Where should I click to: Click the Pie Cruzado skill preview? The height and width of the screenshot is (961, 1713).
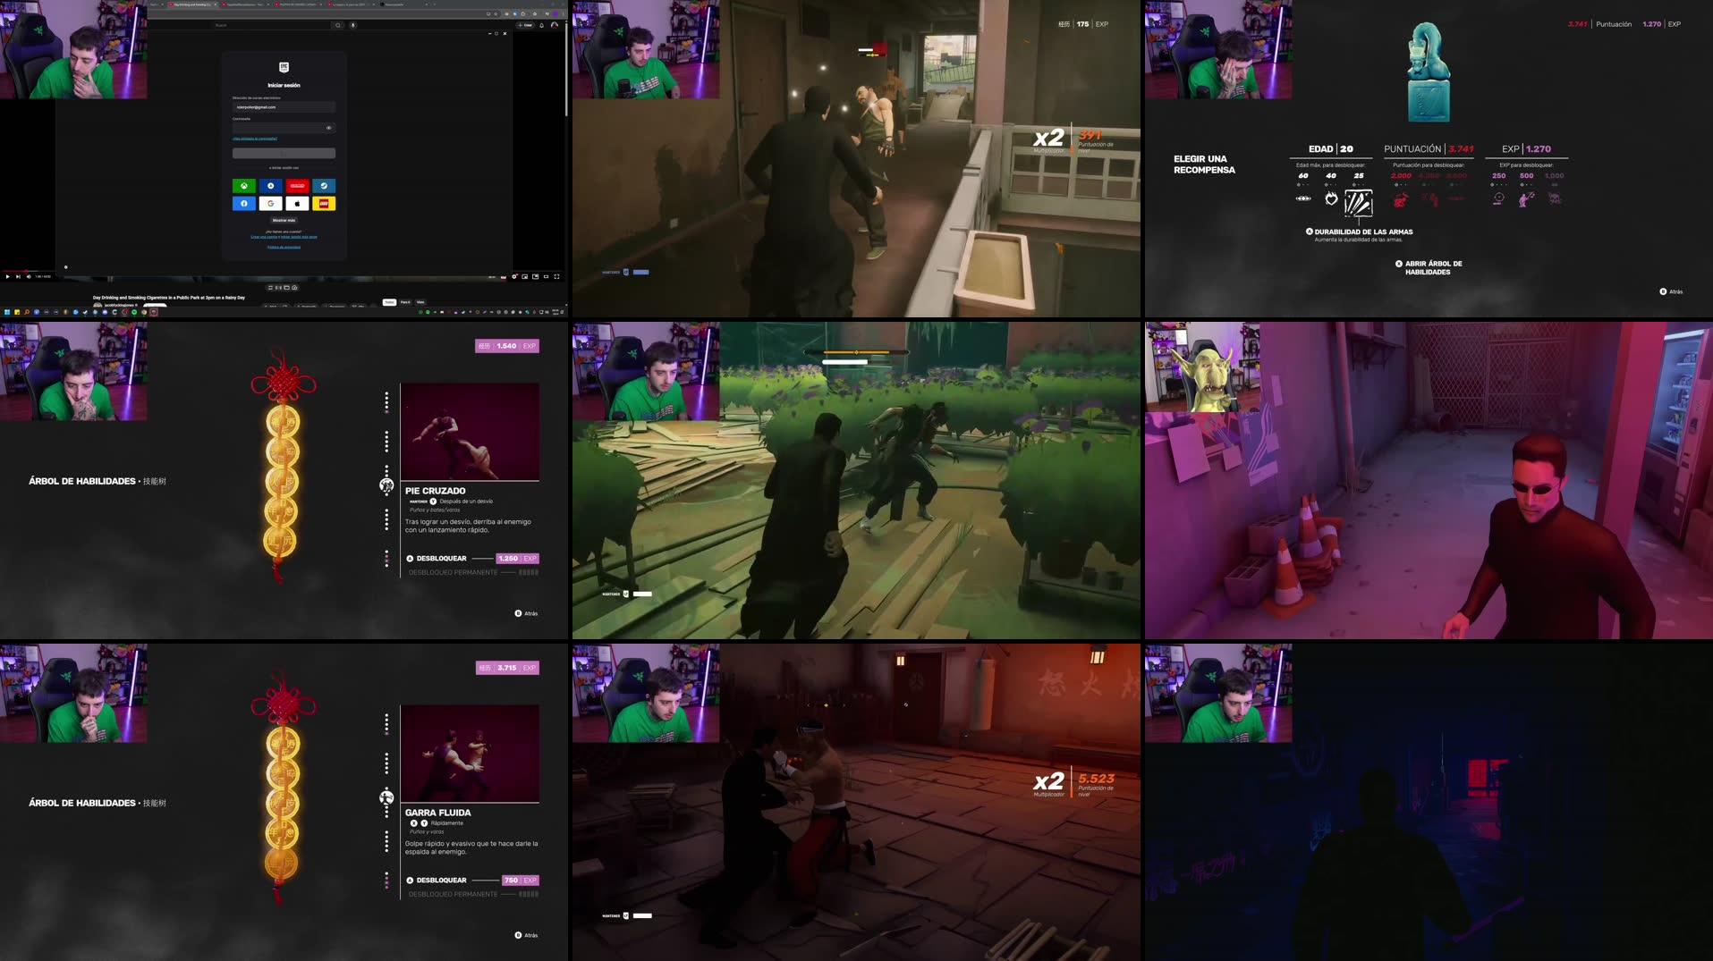click(x=470, y=432)
